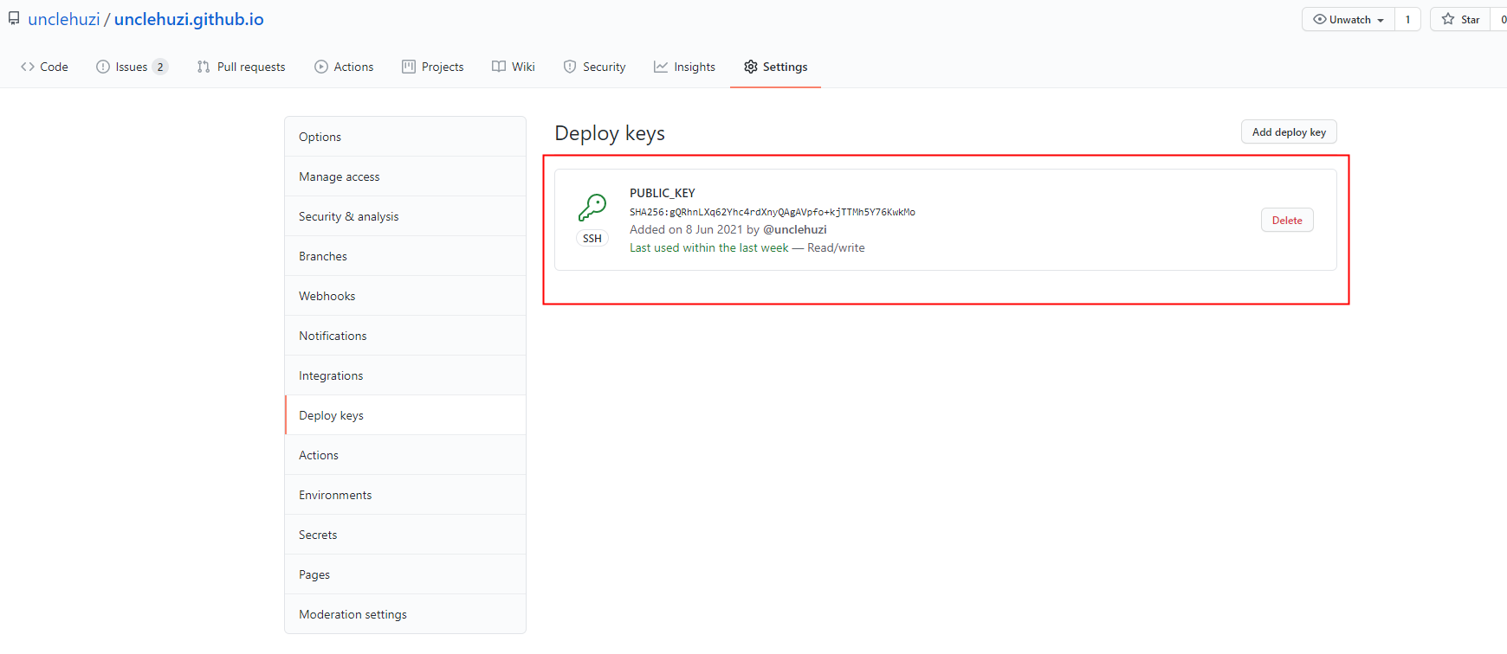Click the eye icon on Unwatch
Viewport: 1507px width, 654px height.
(1320, 19)
